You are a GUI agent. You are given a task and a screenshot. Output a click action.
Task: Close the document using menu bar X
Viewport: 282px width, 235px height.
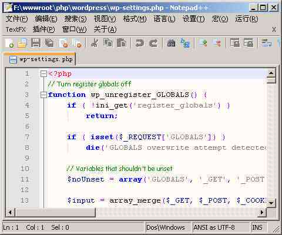coord(274,29)
